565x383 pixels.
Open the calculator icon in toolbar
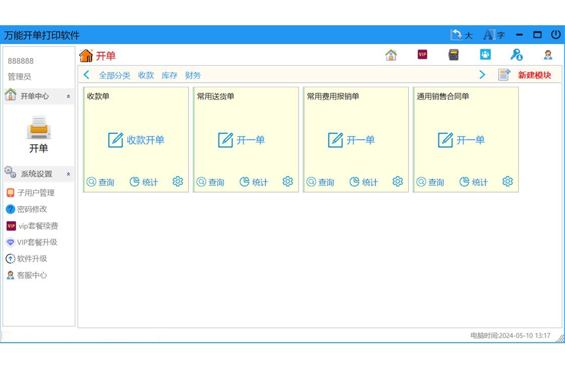[x=454, y=55]
